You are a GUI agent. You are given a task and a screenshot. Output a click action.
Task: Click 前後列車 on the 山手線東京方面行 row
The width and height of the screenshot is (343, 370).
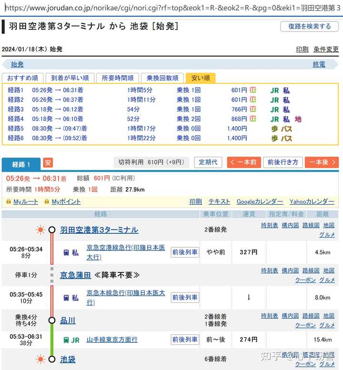[x=185, y=340]
